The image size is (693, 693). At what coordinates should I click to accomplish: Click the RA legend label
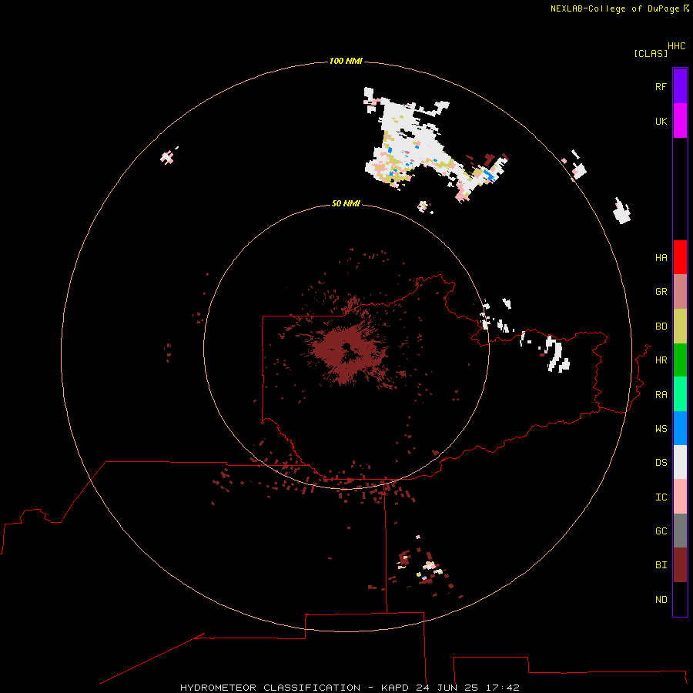(x=661, y=395)
